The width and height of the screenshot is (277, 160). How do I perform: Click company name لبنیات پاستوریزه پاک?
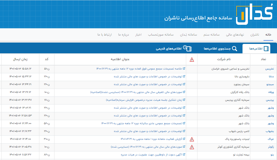[x=237, y=139]
